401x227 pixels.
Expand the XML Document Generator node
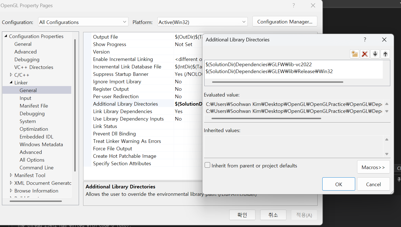click(11, 183)
